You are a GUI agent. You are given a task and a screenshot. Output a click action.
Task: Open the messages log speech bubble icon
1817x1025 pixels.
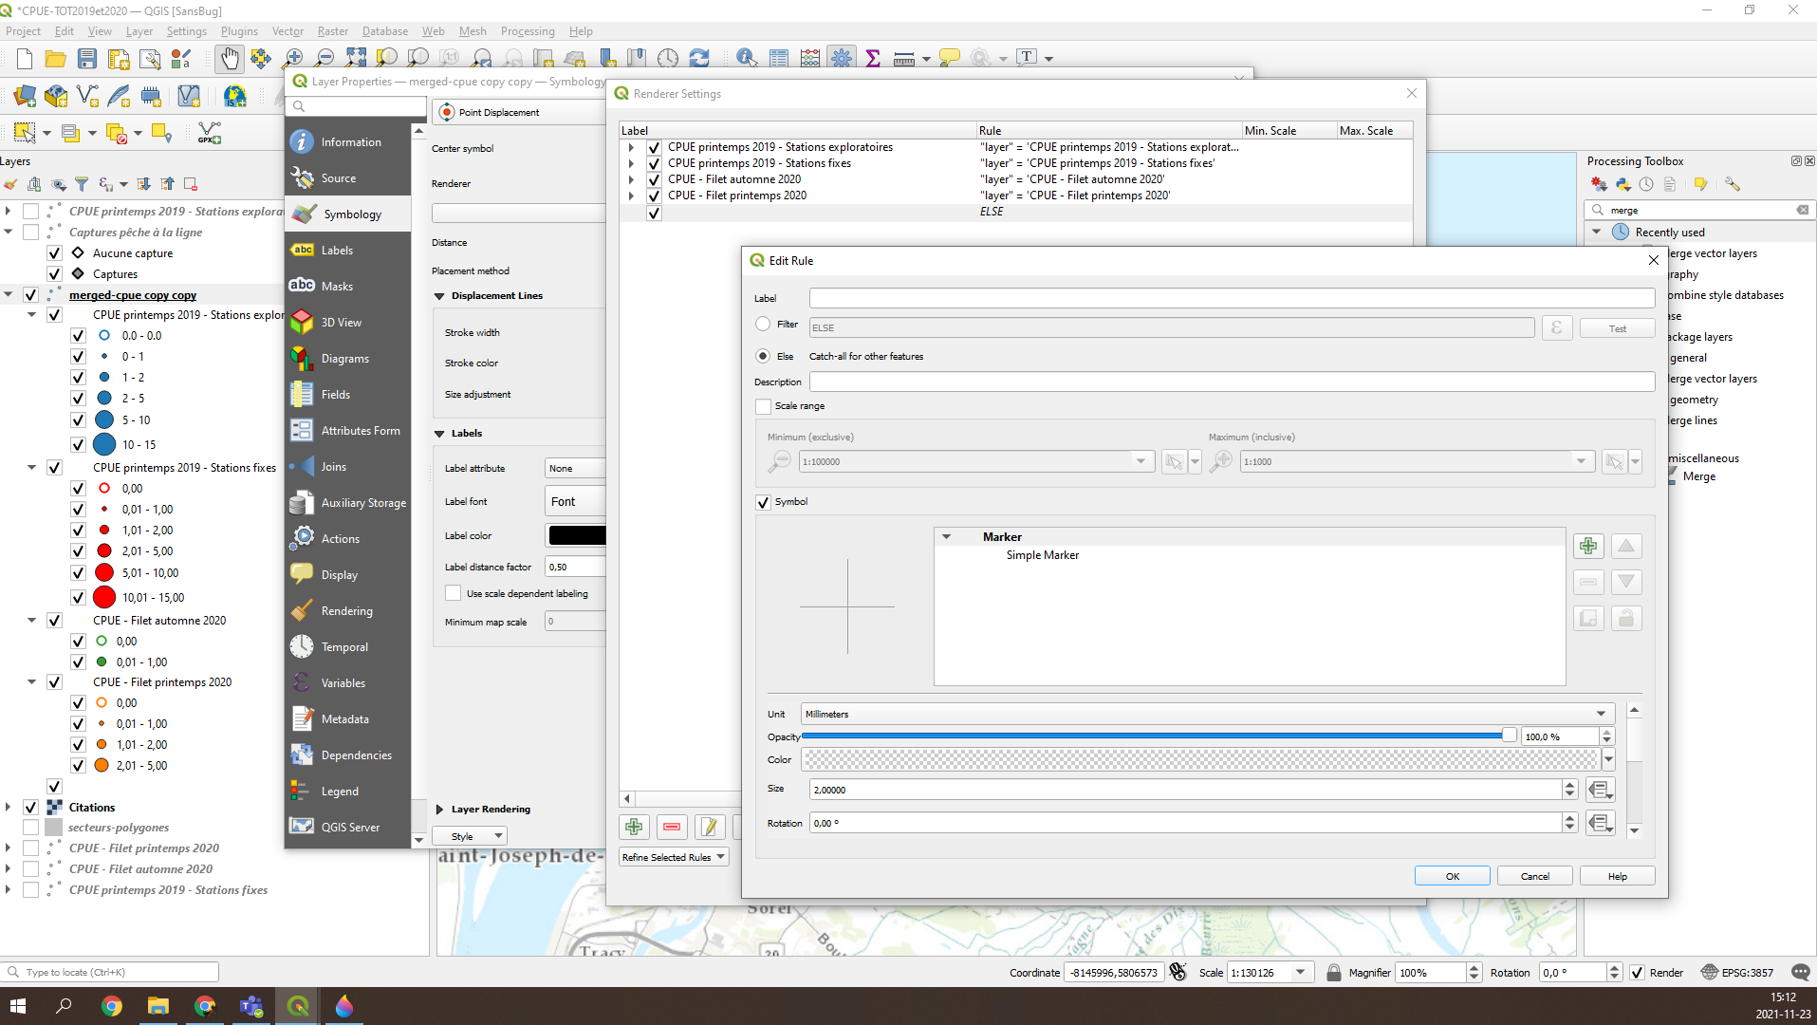[1801, 972]
